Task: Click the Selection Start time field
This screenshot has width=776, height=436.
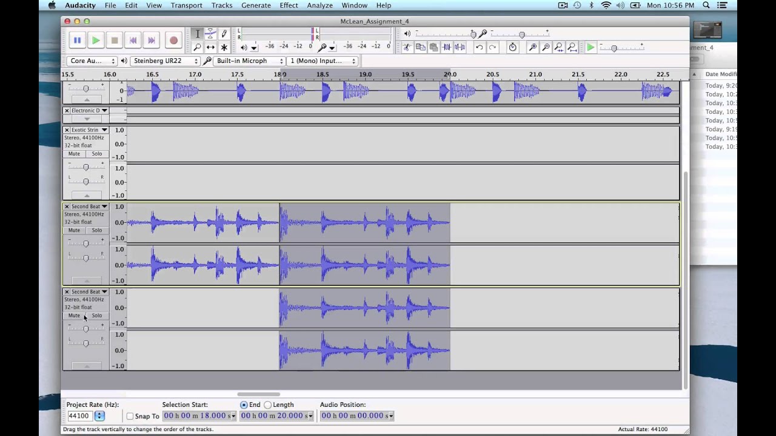Action: pos(199,415)
